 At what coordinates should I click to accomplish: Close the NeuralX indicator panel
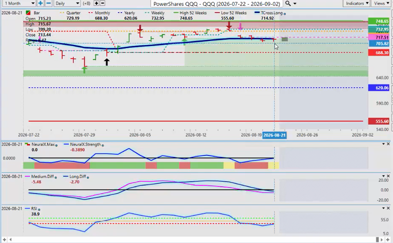point(388,144)
